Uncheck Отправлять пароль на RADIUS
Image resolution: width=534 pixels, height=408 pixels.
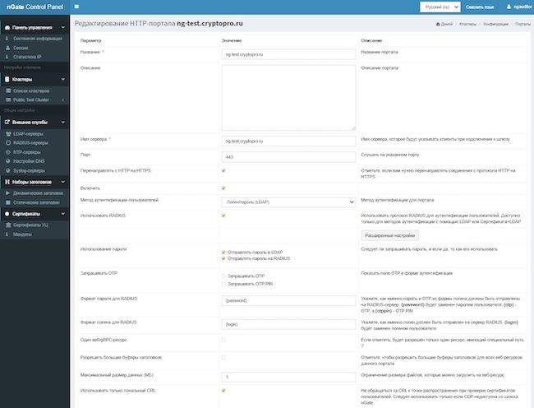(223, 258)
